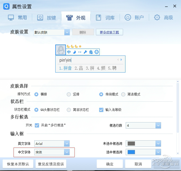Switch to the 高级 tab
Screen dimensions: 181x171
163,18
